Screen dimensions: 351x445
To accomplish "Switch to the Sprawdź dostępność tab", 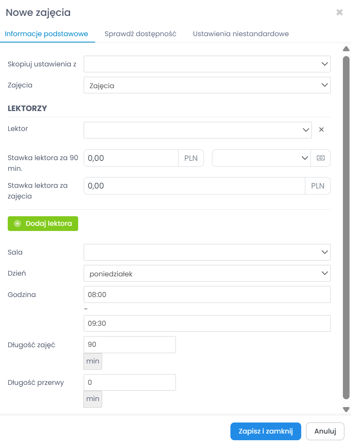I will pyautogui.click(x=140, y=34).
